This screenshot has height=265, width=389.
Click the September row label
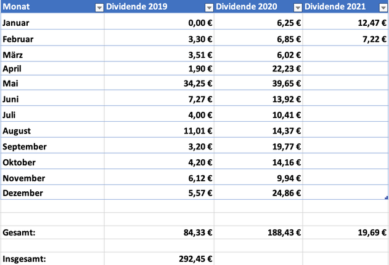tap(25, 147)
